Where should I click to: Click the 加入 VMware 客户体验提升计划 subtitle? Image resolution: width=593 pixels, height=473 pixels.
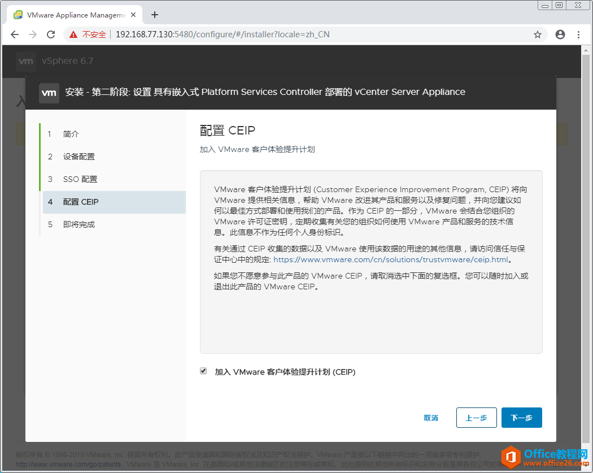click(x=257, y=149)
